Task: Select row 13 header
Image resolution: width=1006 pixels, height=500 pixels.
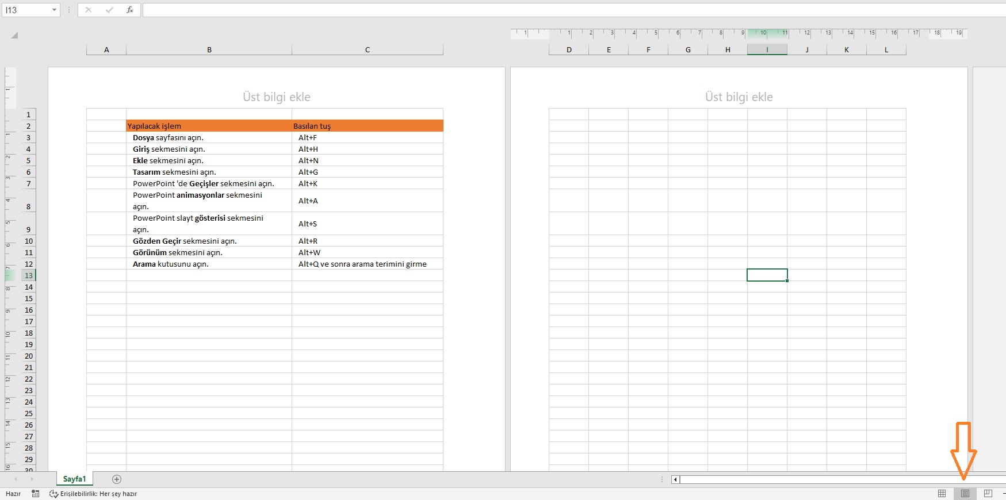Action: click(29, 275)
